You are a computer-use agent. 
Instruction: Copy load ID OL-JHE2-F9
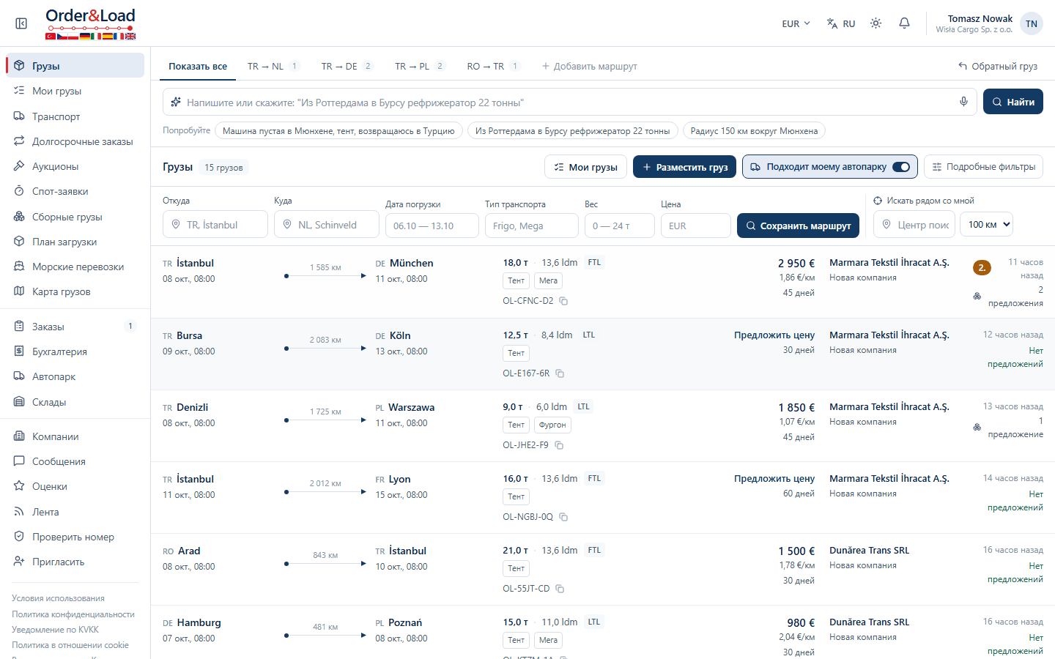pyautogui.click(x=559, y=445)
